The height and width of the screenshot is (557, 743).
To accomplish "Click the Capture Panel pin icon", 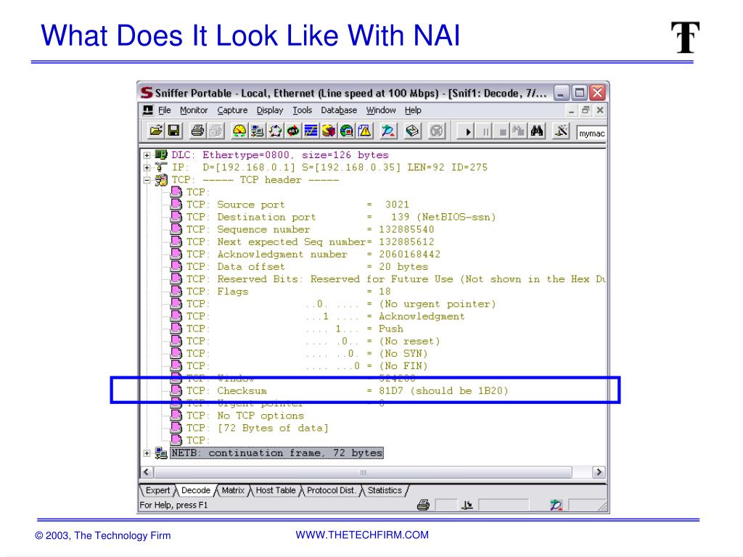I will coord(388,131).
